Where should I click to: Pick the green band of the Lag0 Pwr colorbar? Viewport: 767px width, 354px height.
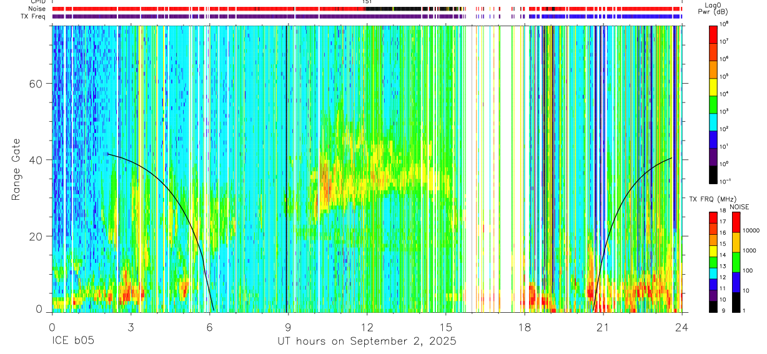pos(713,104)
